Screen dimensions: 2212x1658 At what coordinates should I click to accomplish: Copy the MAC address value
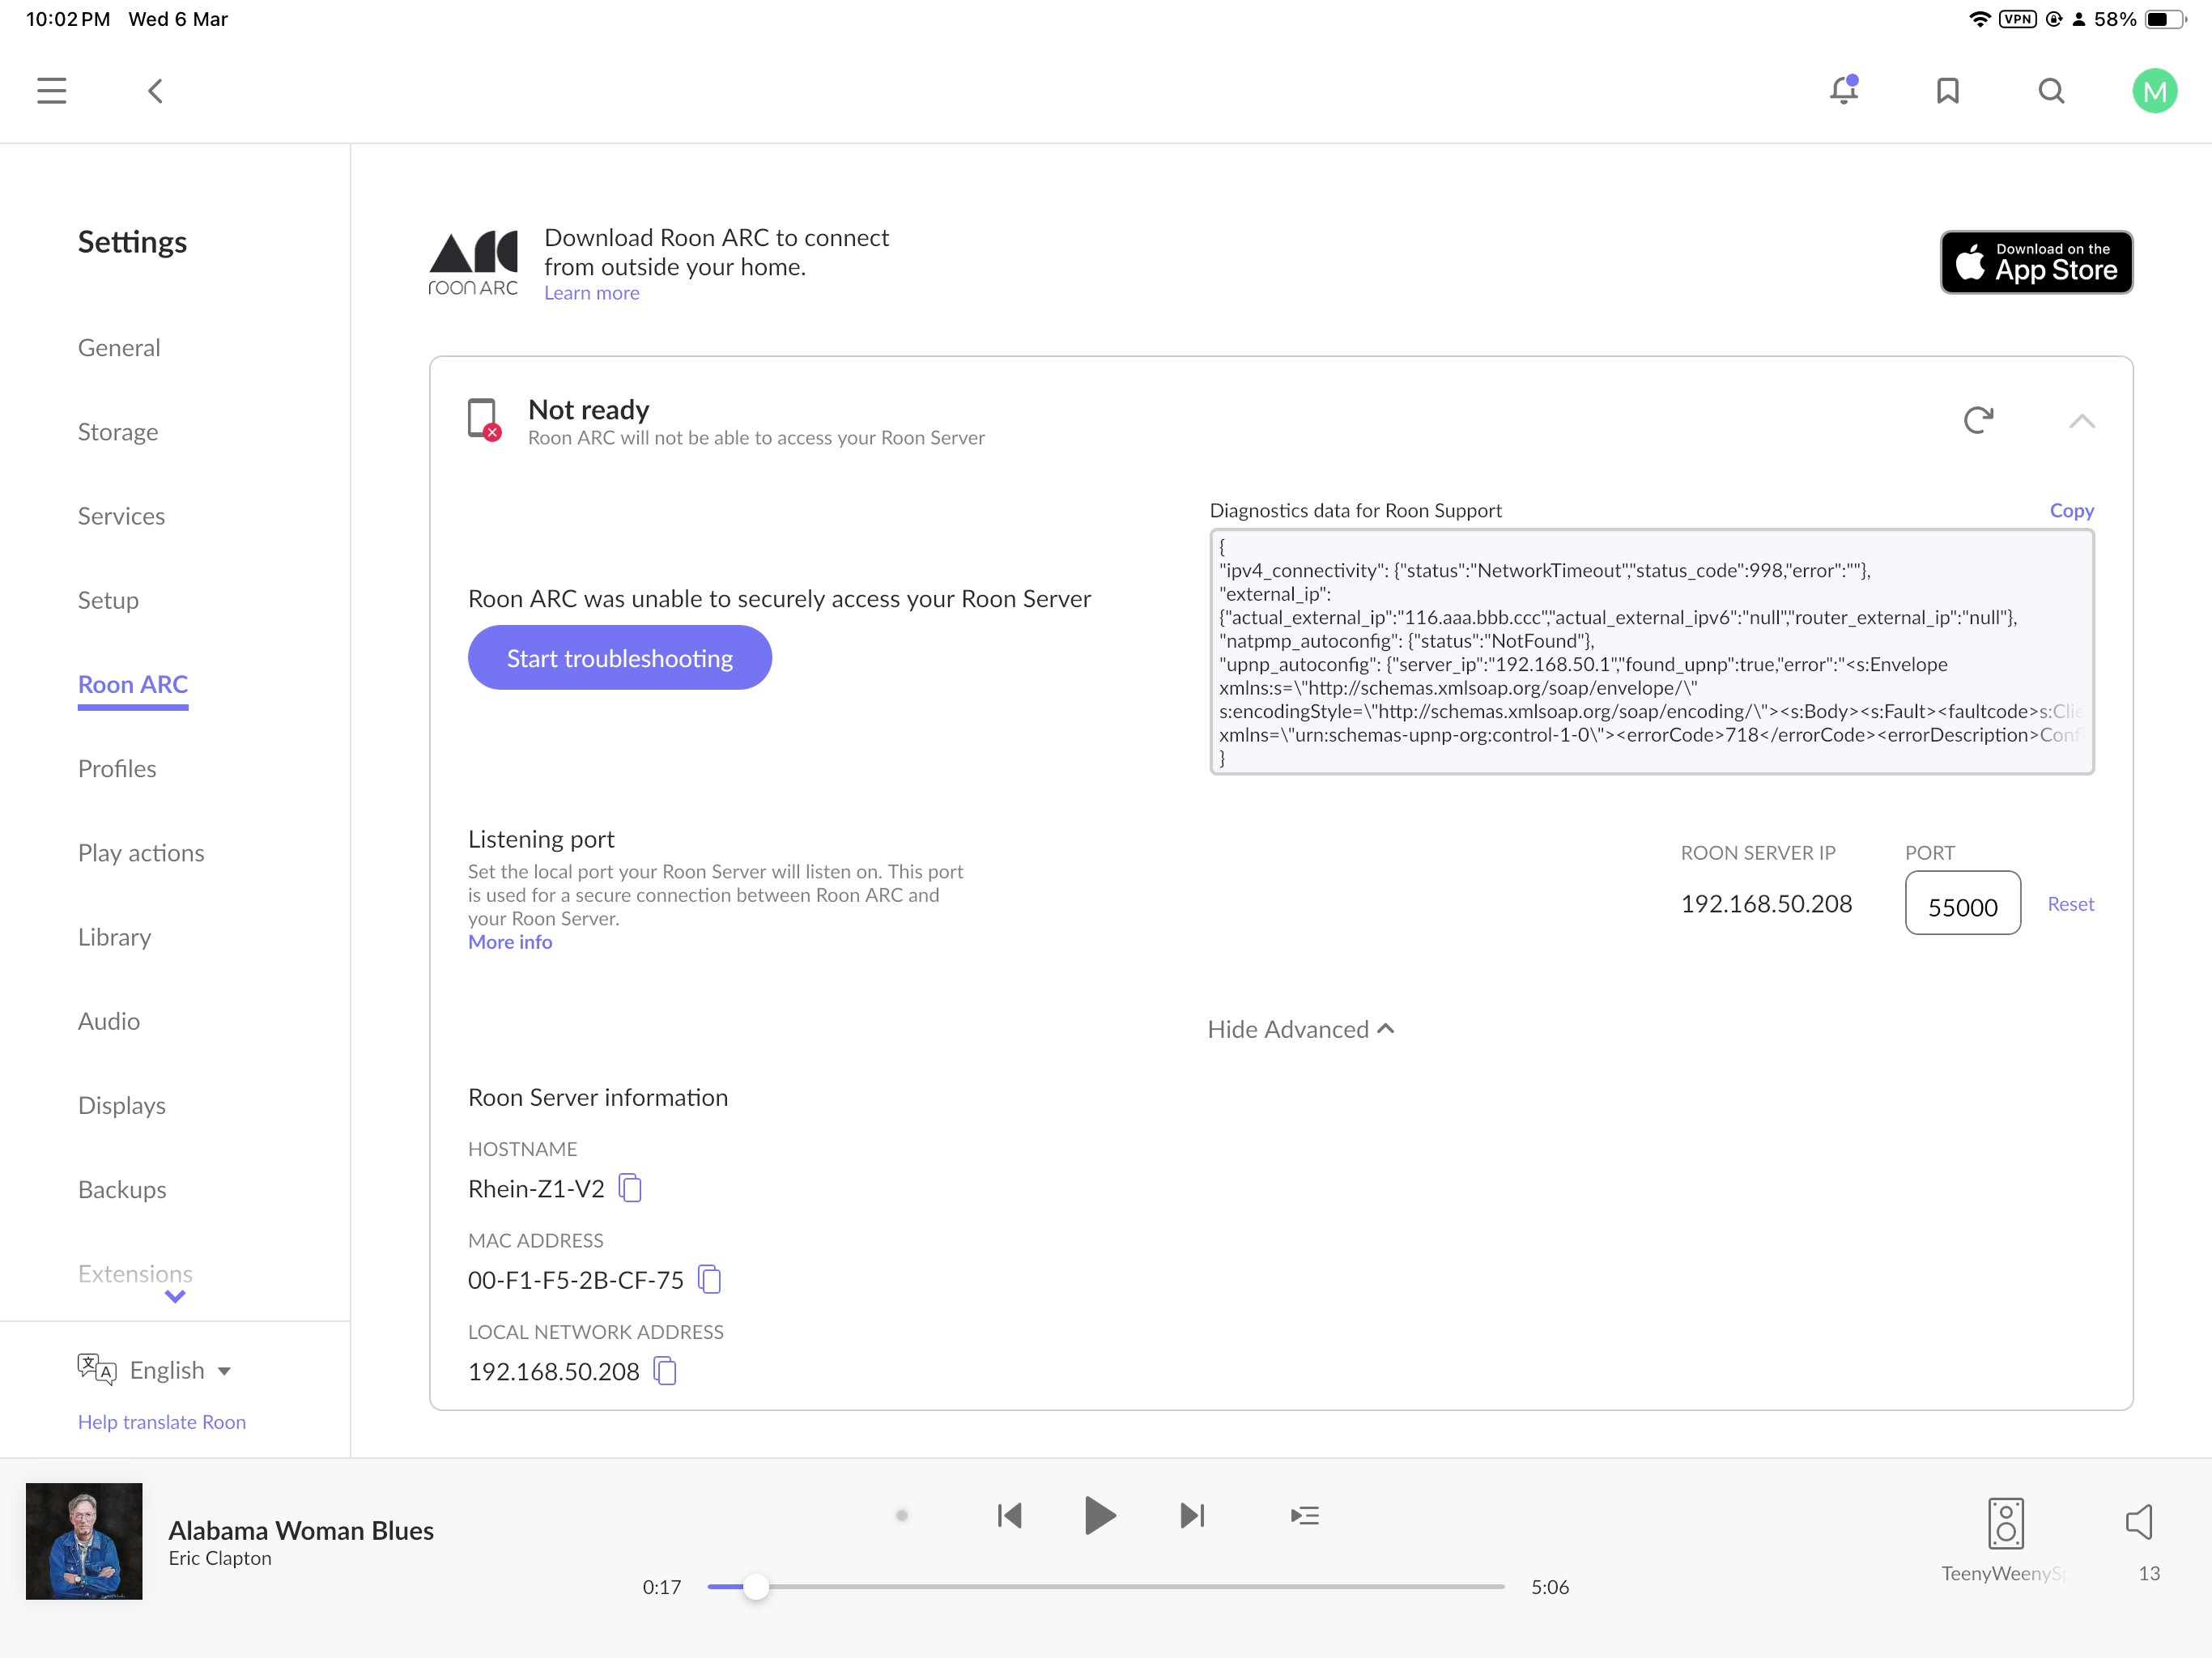709,1279
